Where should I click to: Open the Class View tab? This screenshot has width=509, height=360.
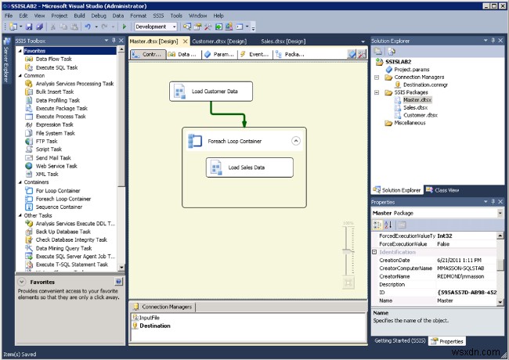(x=442, y=190)
